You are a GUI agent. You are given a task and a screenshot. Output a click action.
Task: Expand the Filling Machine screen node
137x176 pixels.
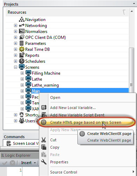22,73
